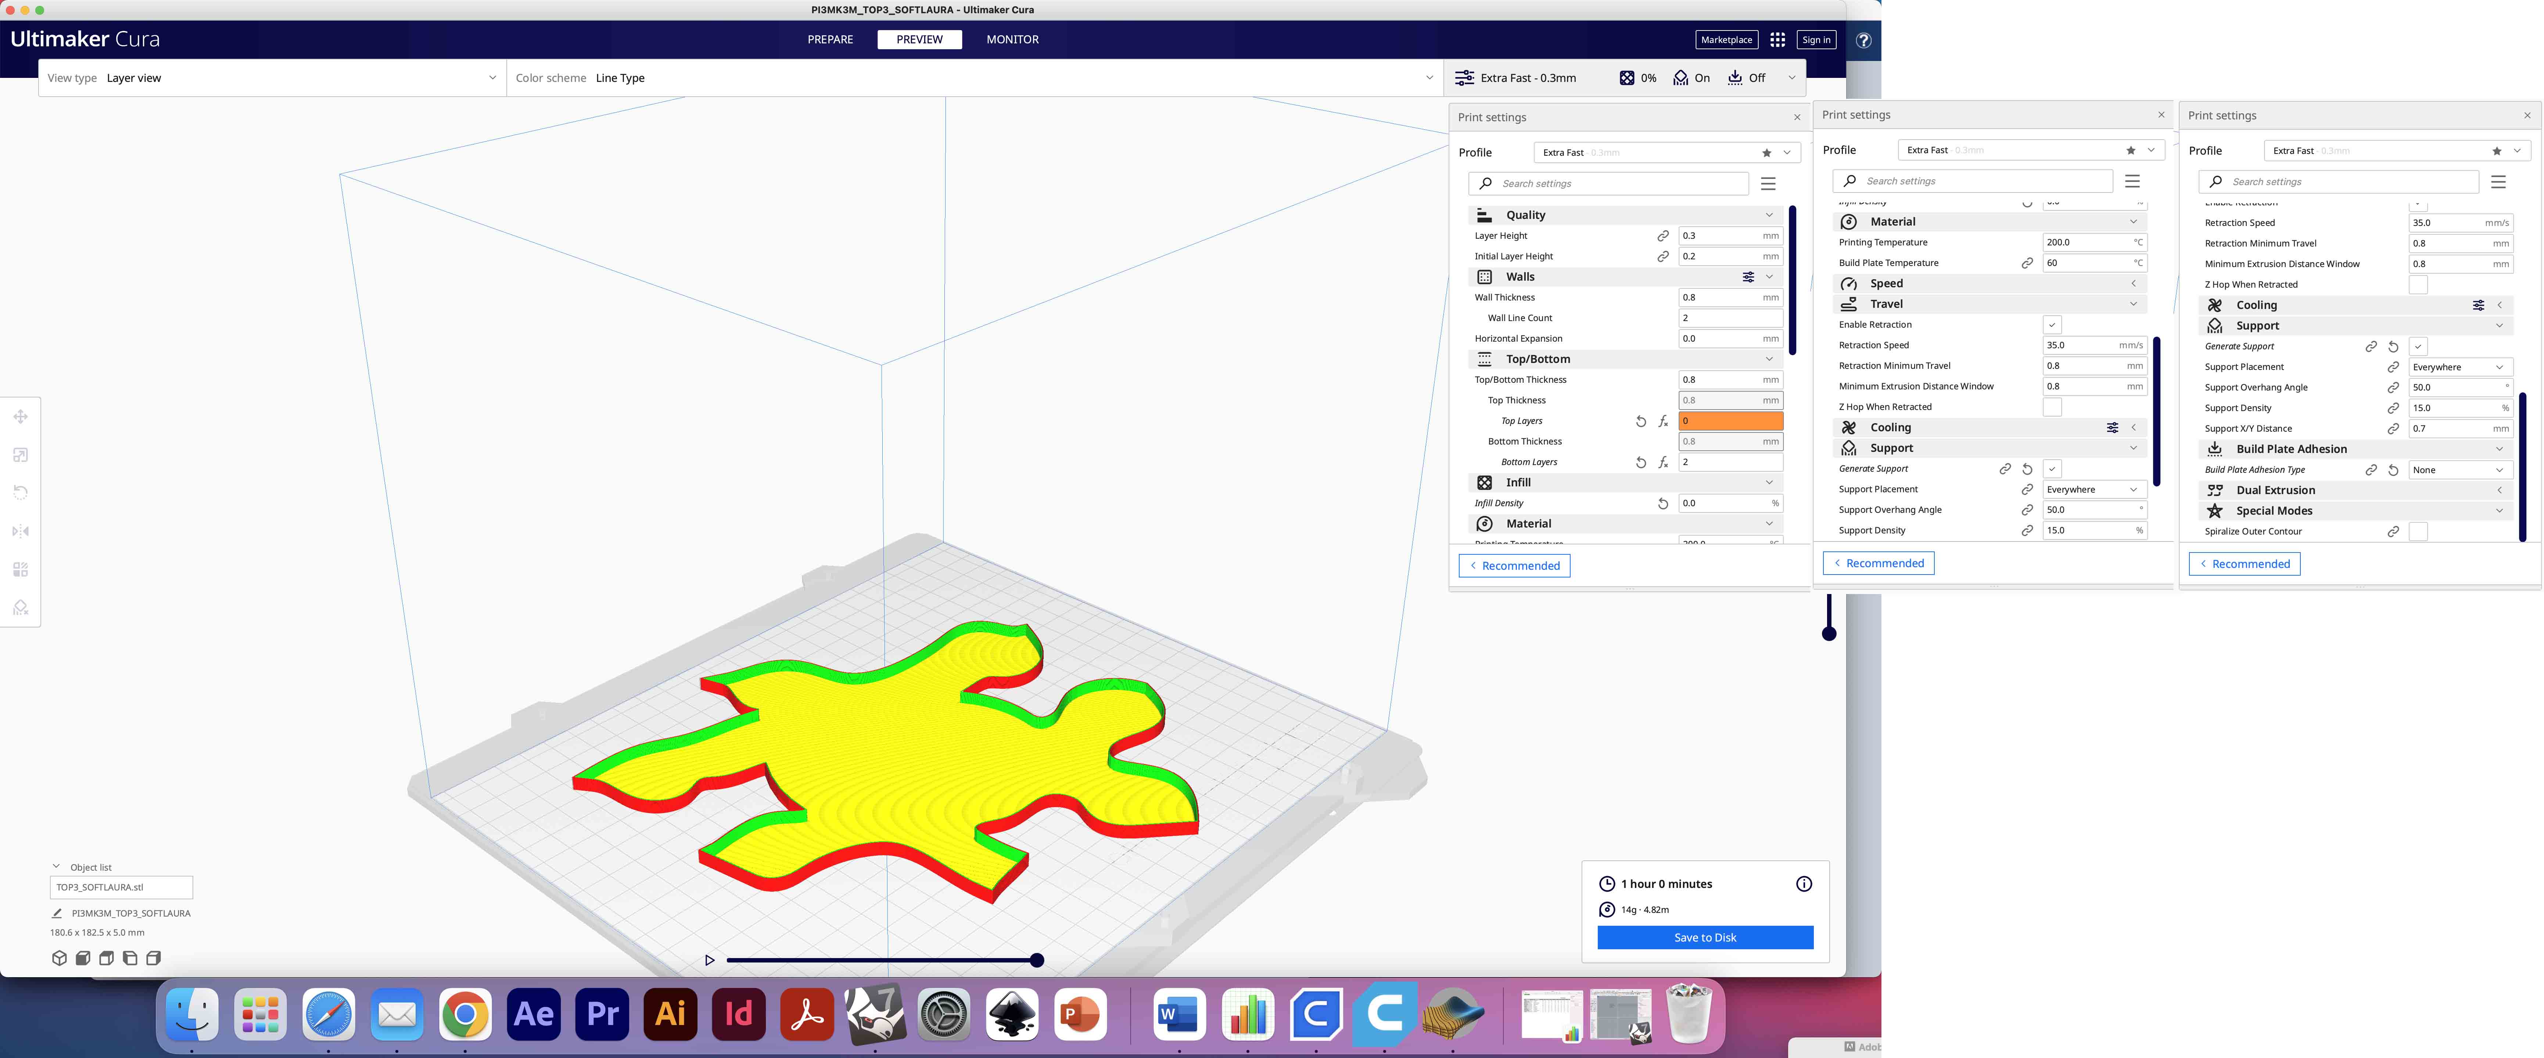This screenshot has height=1058, width=2544.
Task: Select TOP3_SOFTLAURA.stl in object list
Action: click(122, 887)
